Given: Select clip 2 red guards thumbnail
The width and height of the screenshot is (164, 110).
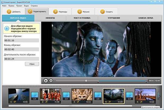Looking at the screenshot, I should pyautogui.click(x=51, y=96).
